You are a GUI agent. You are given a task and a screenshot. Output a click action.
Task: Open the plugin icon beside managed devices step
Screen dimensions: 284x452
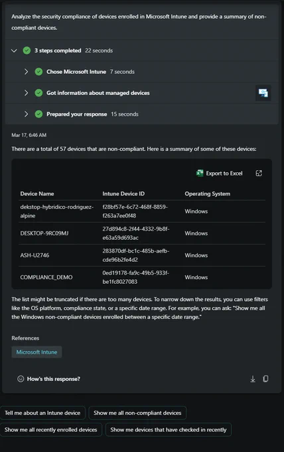263,93
